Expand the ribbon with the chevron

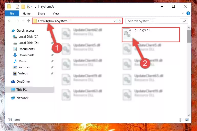(x=183, y=13)
